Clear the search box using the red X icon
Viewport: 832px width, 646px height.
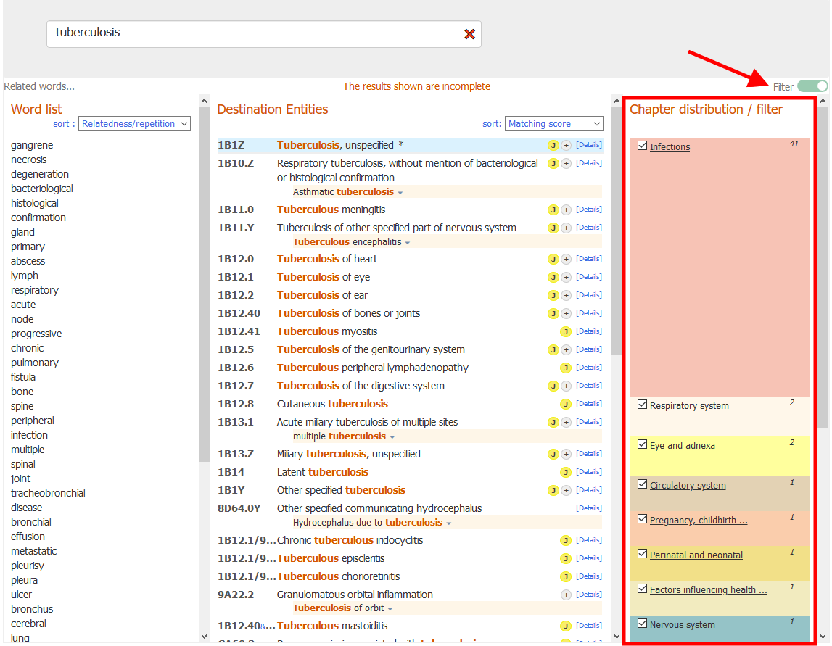[x=469, y=34]
